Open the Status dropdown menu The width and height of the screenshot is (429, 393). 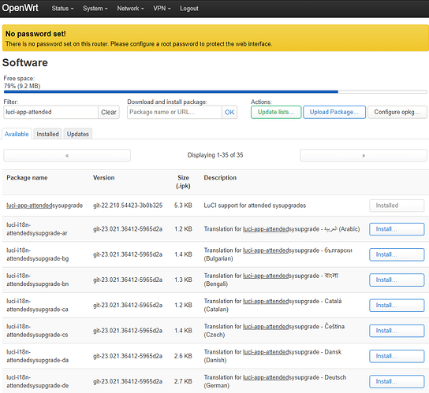click(x=62, y=9)
